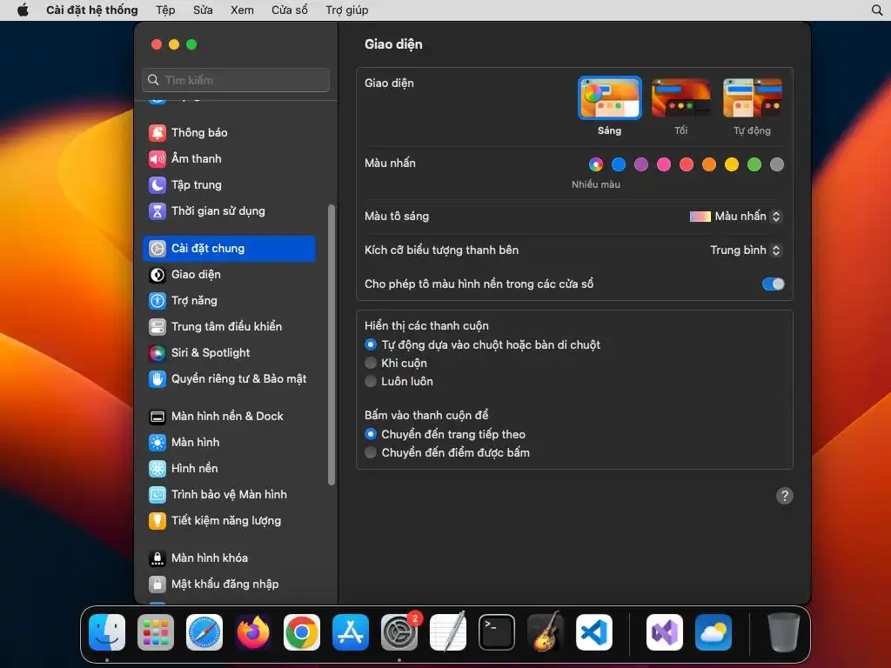The image size is (891, 668).
Task: Click the Màn hình khóa lock icon
Action: (x=157, y=558)
